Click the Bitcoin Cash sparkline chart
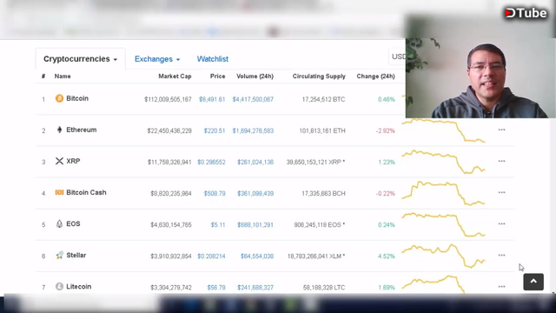The width and height of the screenshot is (556, 313). click(443, 193)
